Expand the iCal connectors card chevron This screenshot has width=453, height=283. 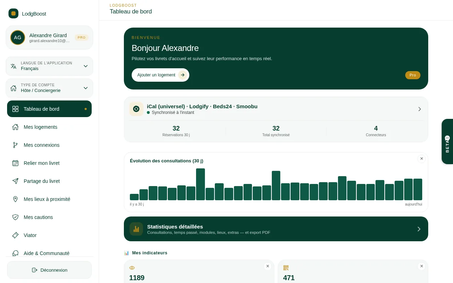(420, 109)
